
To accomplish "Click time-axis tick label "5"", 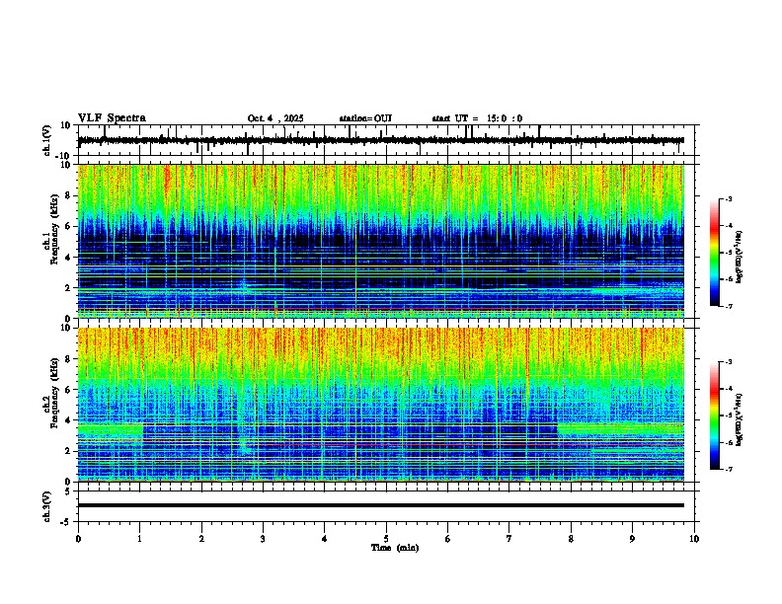I will coord(386,539).
